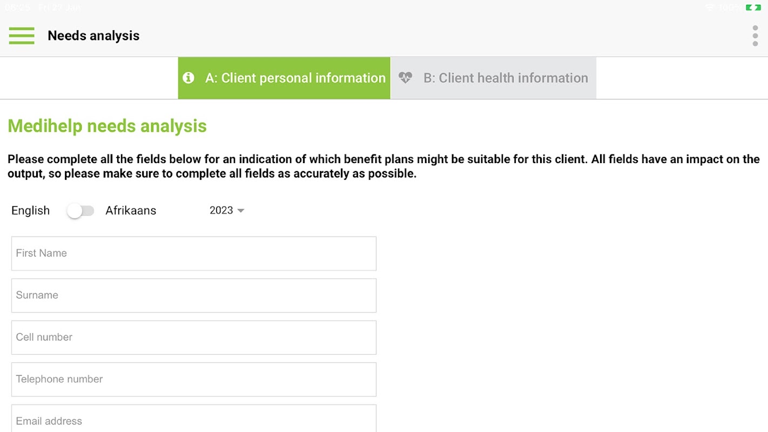Click the info icon on tab A
This screenshot has width=768, height=432.
click(188, 78)
